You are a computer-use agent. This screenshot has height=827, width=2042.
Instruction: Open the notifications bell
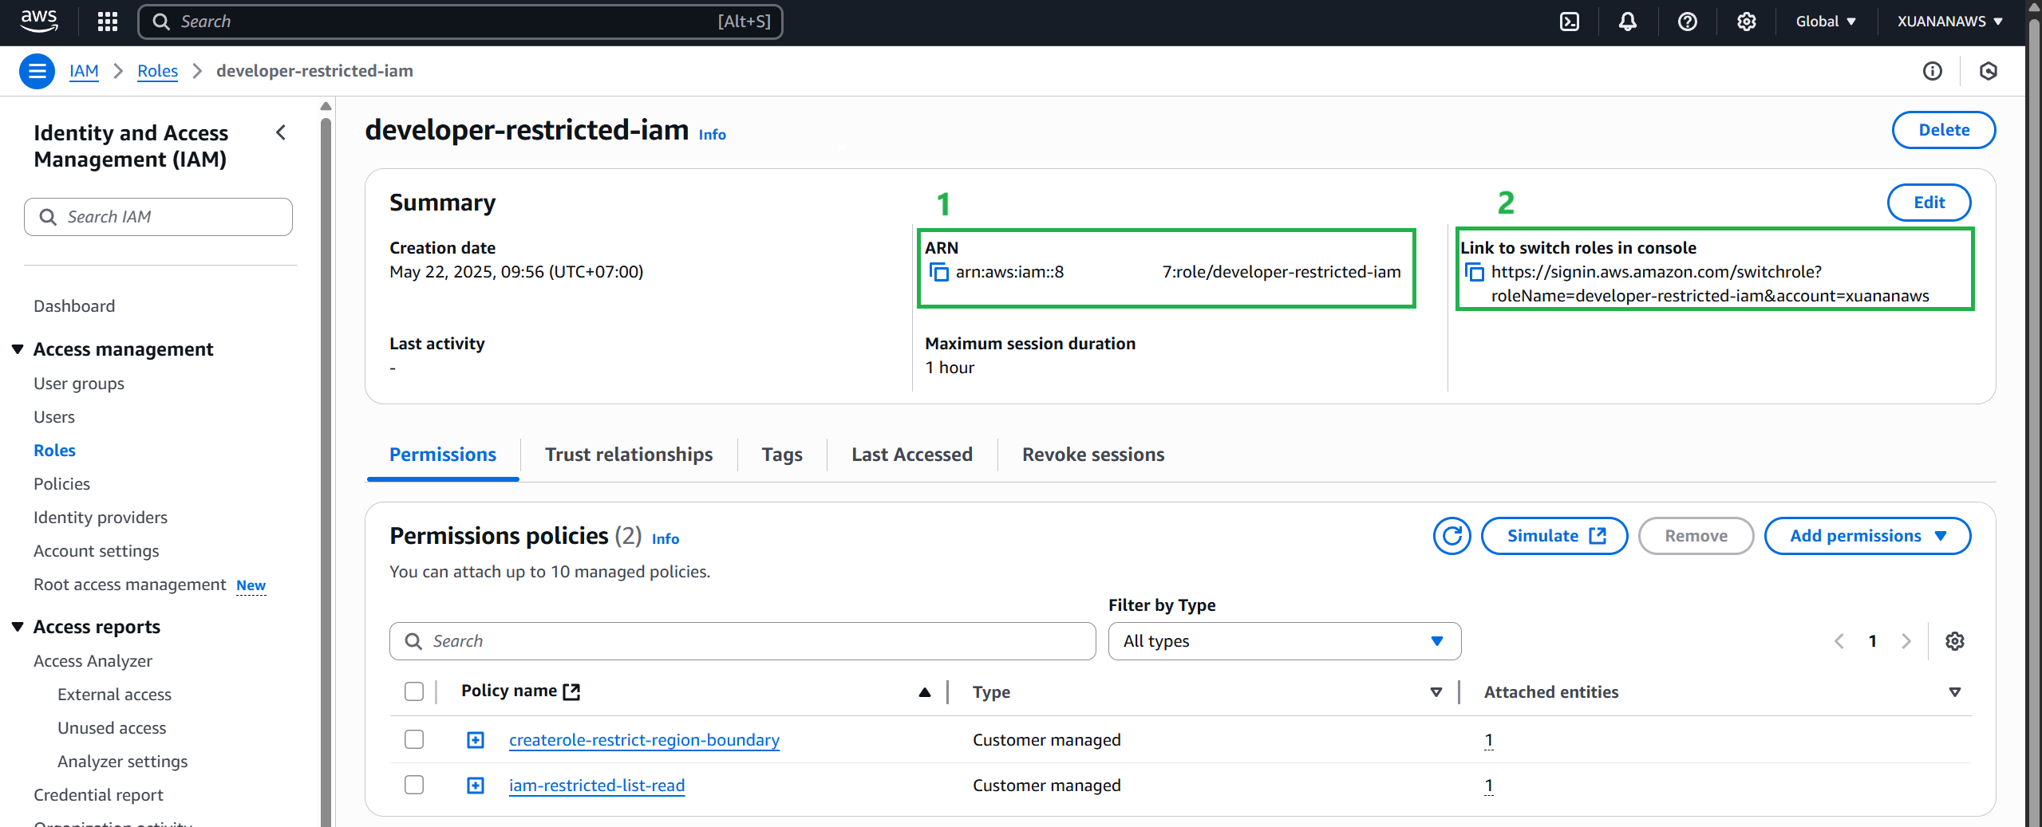click(x=1627, y=22)
